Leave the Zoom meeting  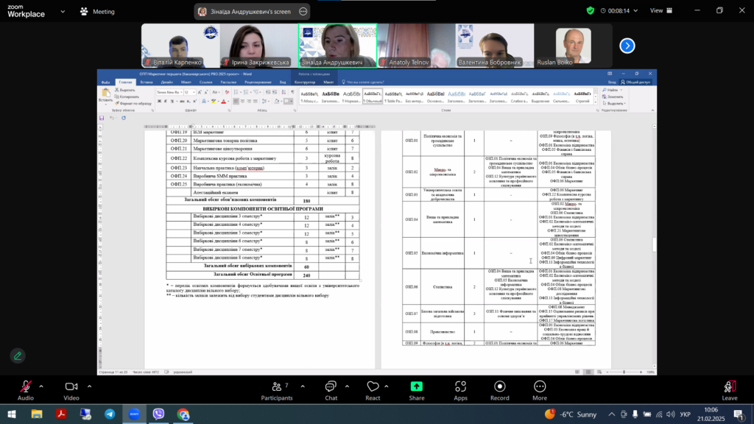click(x=730, y=390)
